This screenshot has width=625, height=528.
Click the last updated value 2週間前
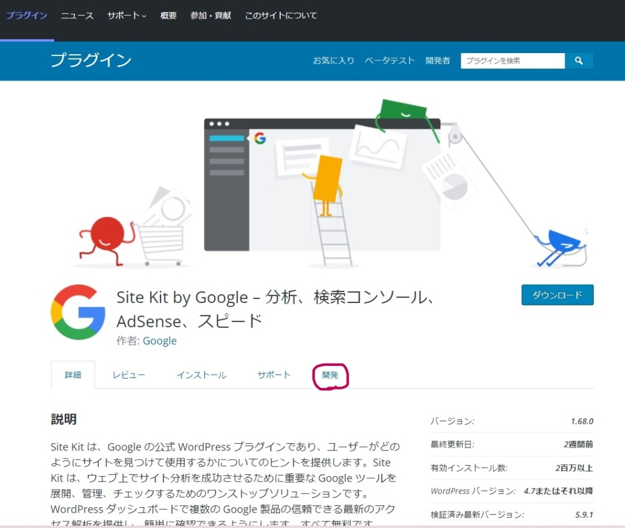point(579,444)
